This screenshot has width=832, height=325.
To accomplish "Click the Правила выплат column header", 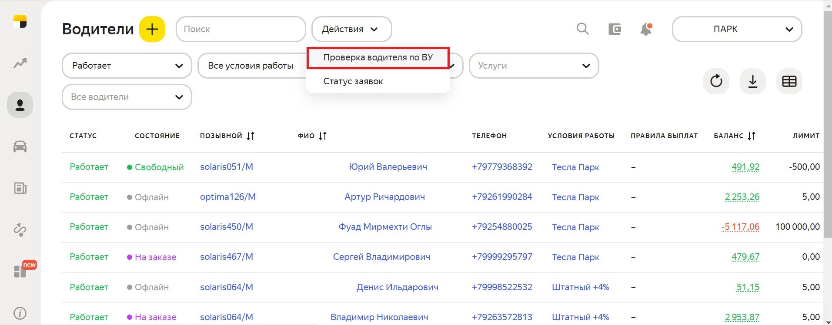I will coord(664,136).
